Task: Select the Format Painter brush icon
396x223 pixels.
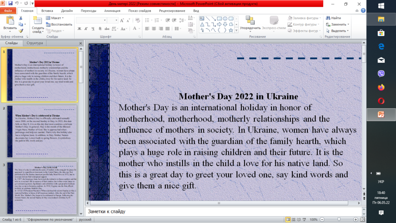Action: [21, 31]
